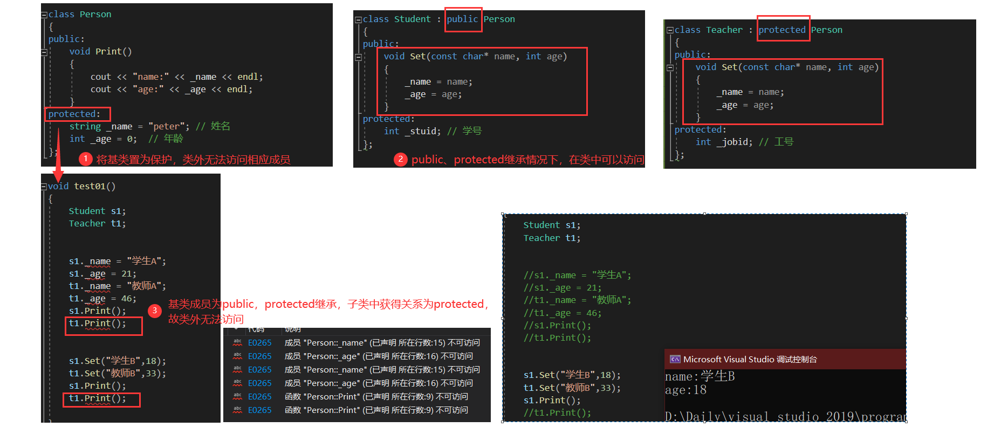Click 'void Set(const char* name, int age)' in Teacher

pos(787,67)
